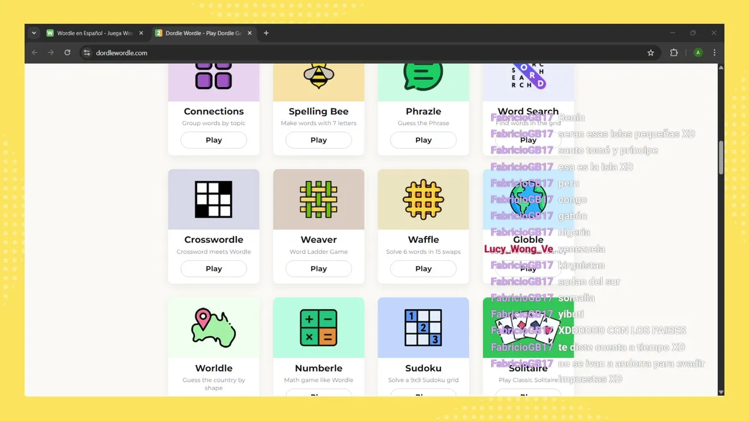Open the Weaver title link
The height and width of the screenshot is (421, 749).
pyautogui.click(x=319, y=240)
